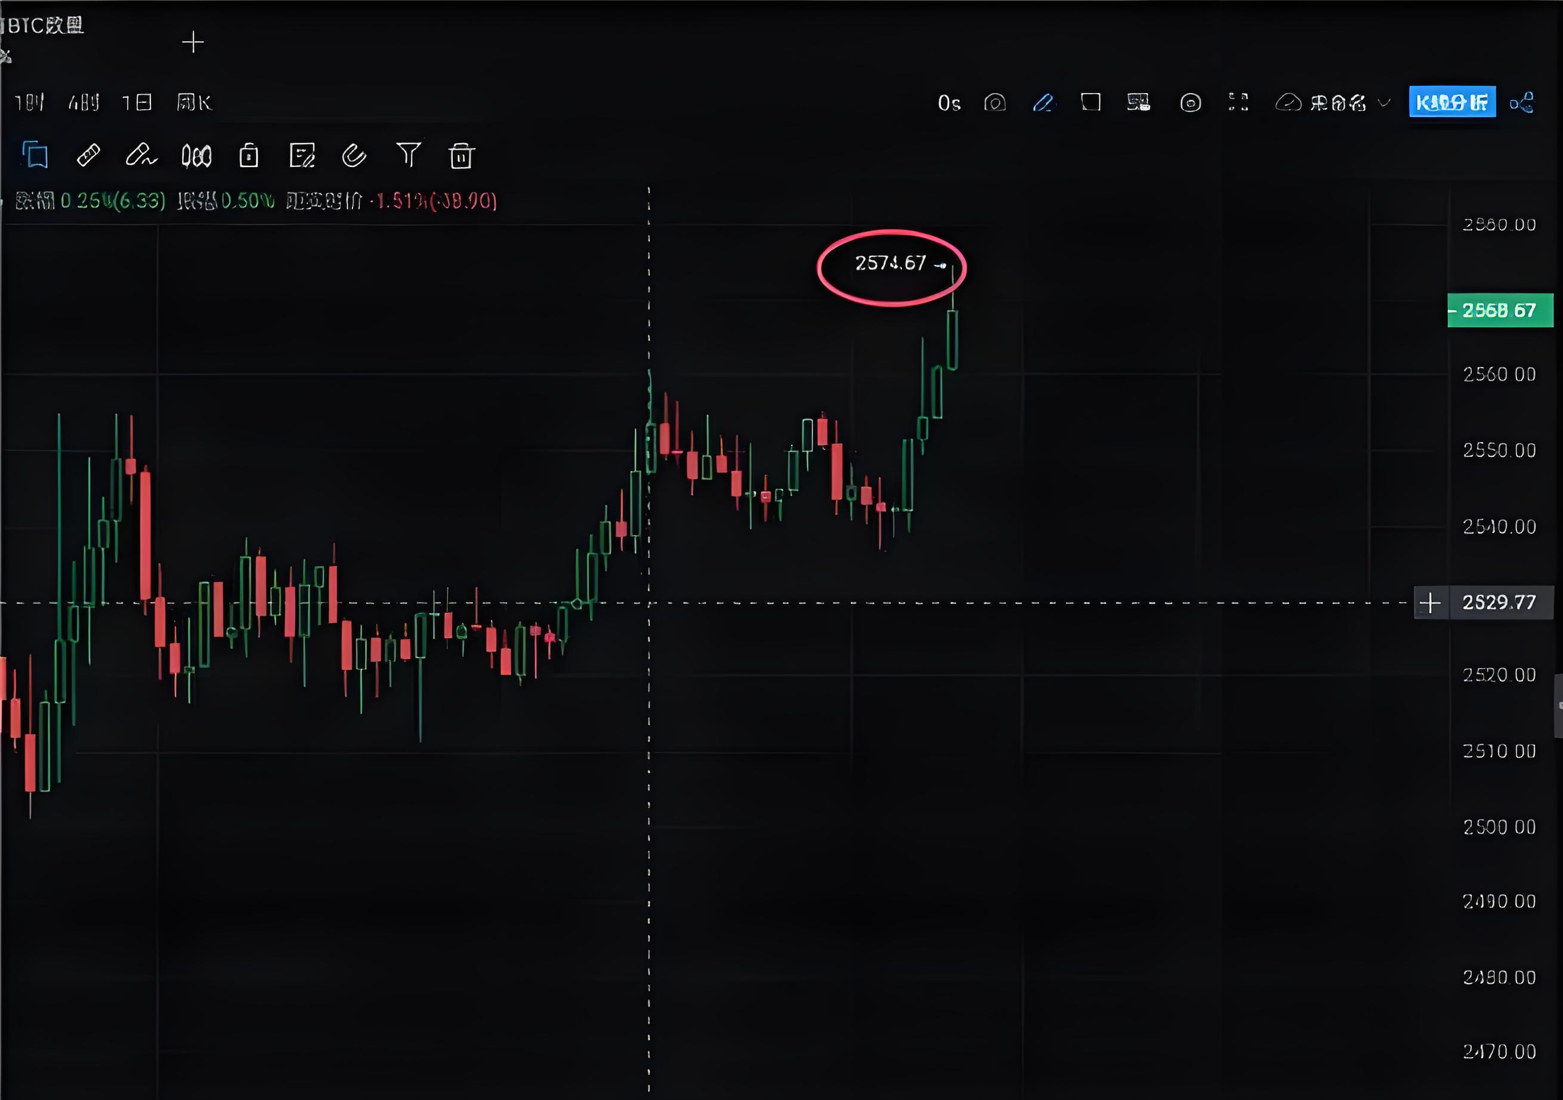Click the green 2568.67 current price tag
This screenshot has width=1563, height=1100.
[1500, 310]
